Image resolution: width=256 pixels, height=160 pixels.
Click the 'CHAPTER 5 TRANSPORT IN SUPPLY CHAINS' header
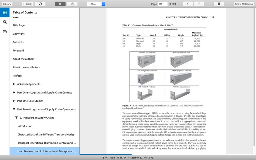click(187, 17)
